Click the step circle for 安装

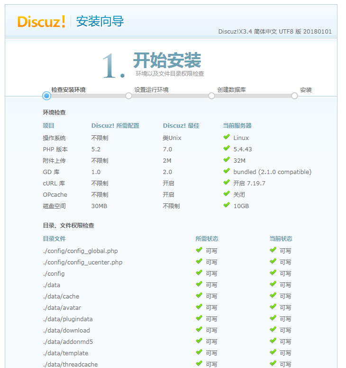pyautogui.click(x=294, y=96)
